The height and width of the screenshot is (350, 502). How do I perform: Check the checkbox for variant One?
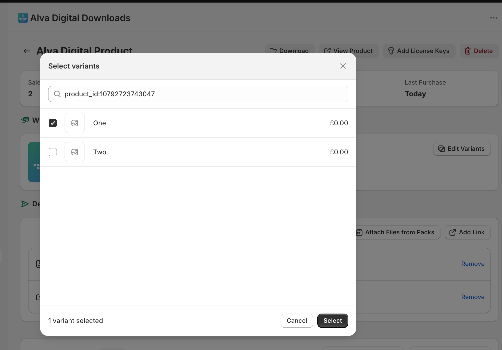click(53, 123)
